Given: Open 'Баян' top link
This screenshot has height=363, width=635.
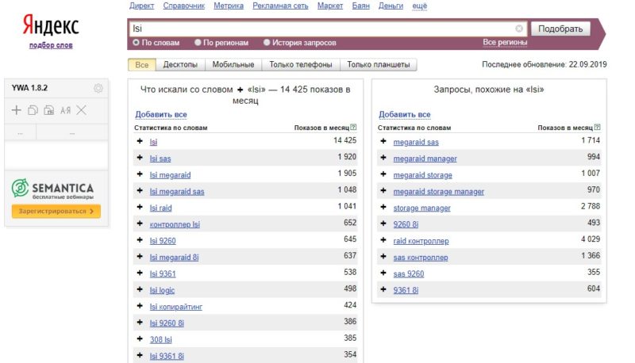Looking at the screenshot, I should [361, 6].
